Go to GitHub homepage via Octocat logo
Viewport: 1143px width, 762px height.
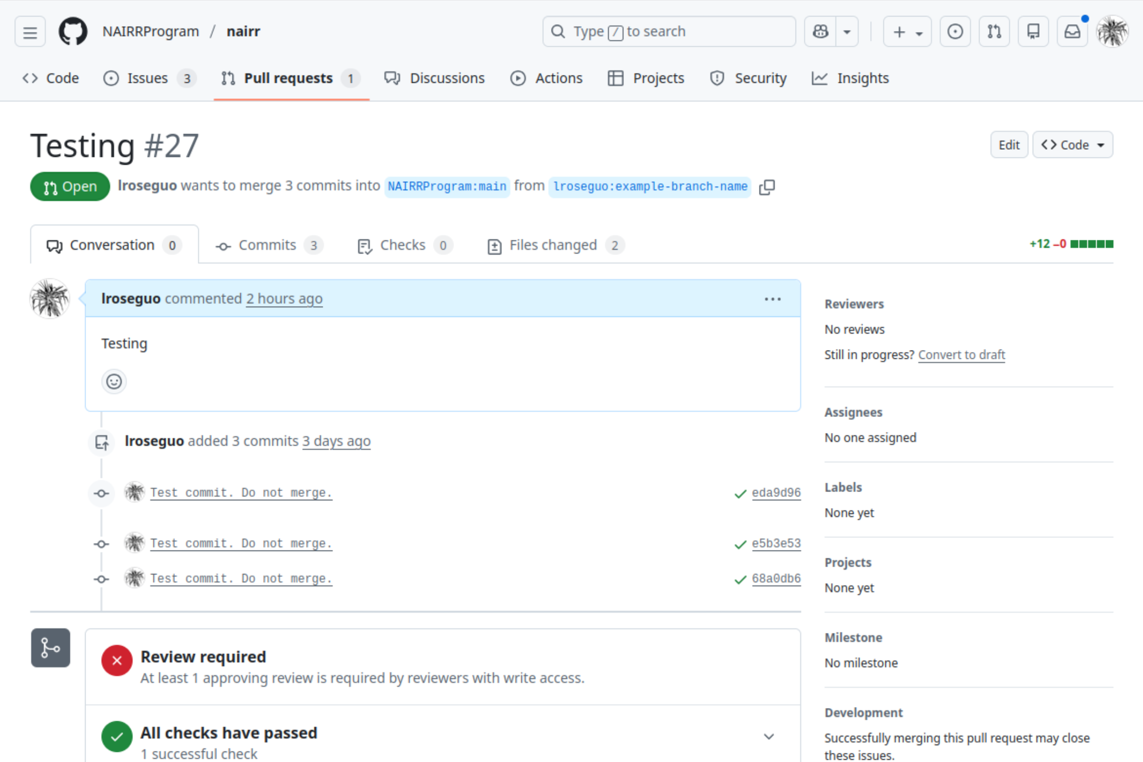(73, 32)
